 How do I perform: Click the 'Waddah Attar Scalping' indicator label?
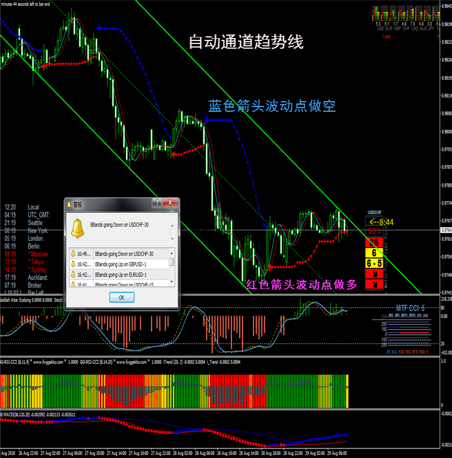pyautogui.click(x=16, y=300)
